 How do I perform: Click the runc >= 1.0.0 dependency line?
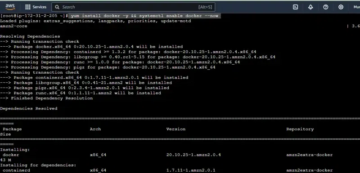[x=120, y=62]
